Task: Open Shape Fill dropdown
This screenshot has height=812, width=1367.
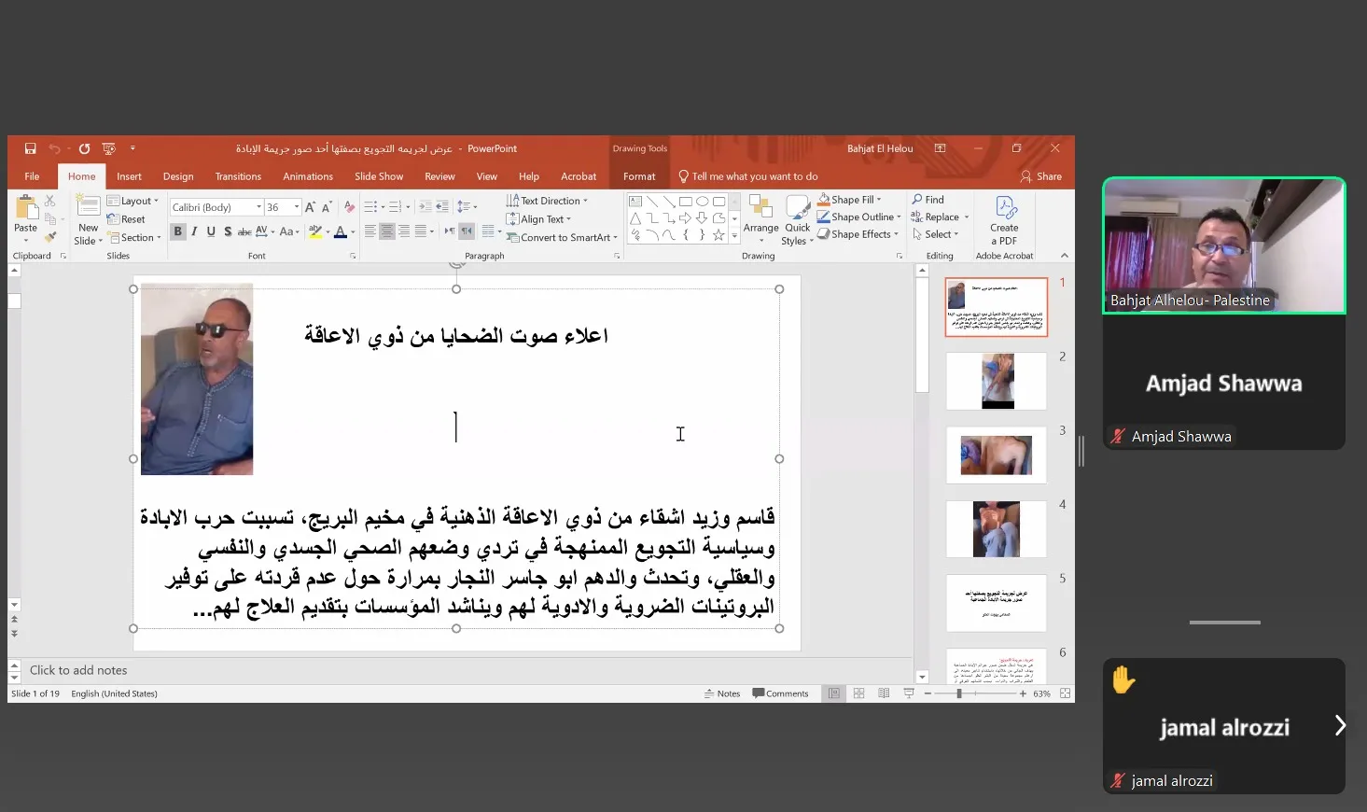Action: click(x=849, y=200)
